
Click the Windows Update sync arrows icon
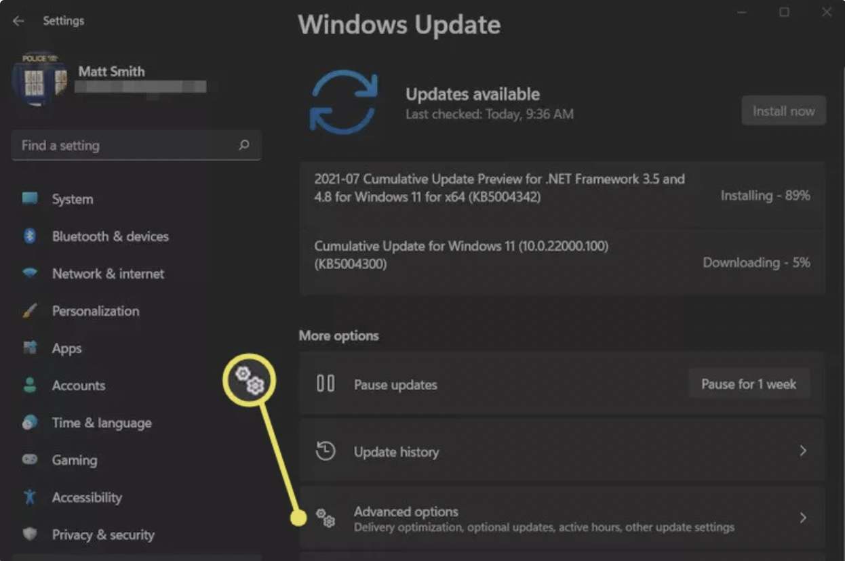pyautogui.click(x=344, y=102)
